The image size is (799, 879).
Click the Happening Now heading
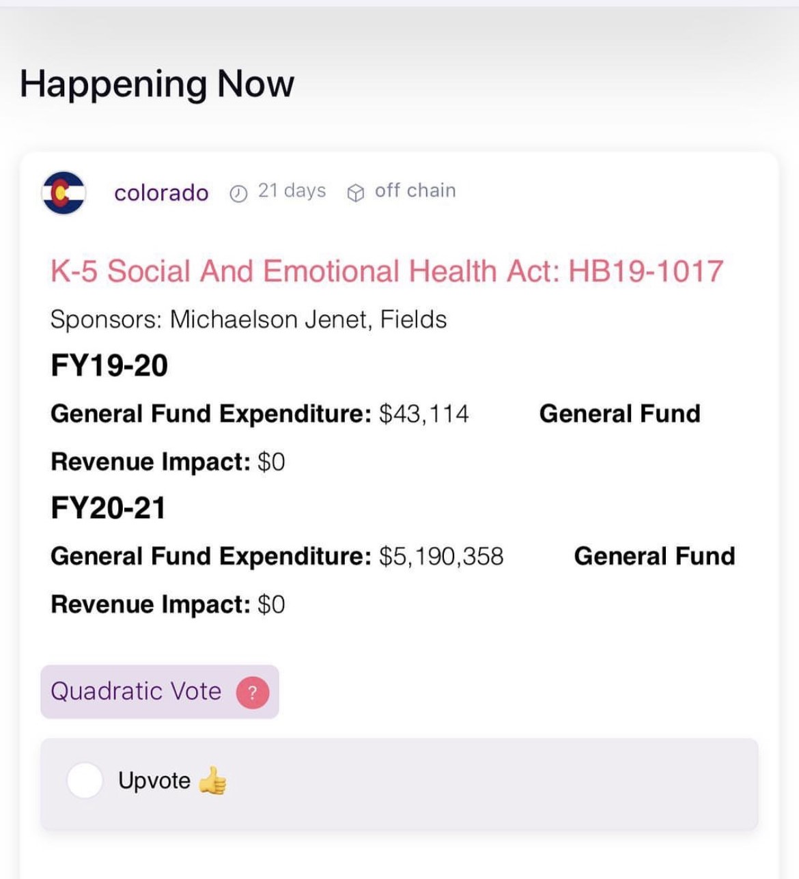coord(157,84)
